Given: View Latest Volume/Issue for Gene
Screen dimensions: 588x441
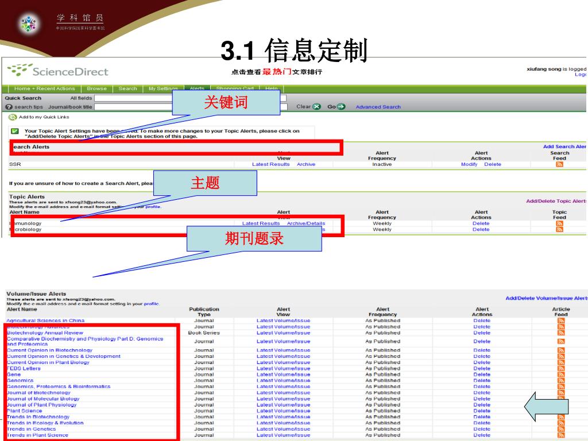Looking at the screenshot, I should [x=283, y=374].
